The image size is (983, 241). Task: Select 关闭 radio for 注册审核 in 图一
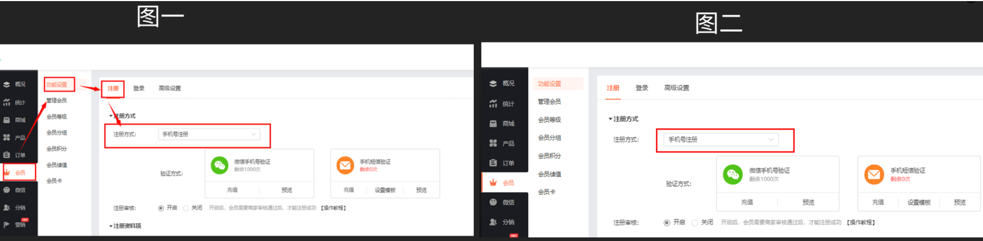pyautogui.click(x=186, y=208)
